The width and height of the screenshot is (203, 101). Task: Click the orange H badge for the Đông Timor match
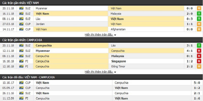199,66
